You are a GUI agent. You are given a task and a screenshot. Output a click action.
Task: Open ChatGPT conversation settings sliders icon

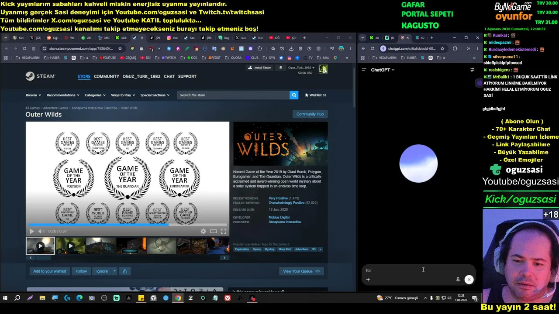[472, 70]
